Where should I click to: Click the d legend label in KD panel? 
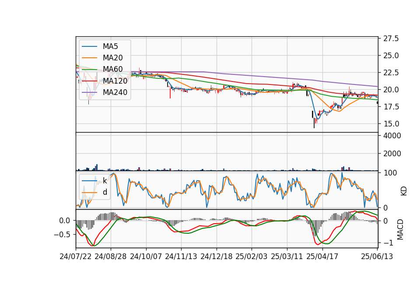click(105, 192)
